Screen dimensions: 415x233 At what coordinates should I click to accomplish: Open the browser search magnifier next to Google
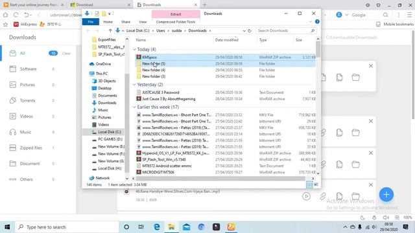pyautogui.click(x=385, y=15)
